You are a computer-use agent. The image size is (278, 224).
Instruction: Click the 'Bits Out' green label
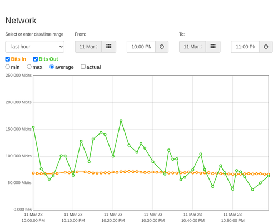(x=48, y=59)
